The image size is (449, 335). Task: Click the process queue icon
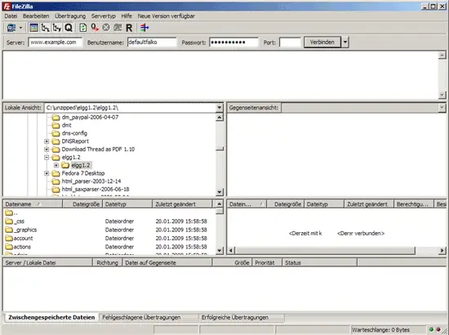(95, 28)
